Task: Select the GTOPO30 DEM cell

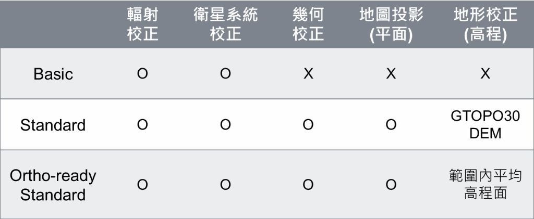Action: pos(486,125)
